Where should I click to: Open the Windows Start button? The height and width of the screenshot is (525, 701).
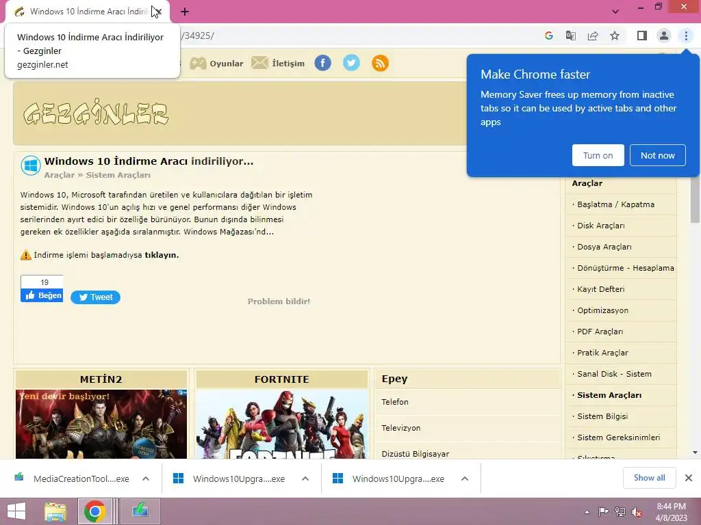coord(16,511)
